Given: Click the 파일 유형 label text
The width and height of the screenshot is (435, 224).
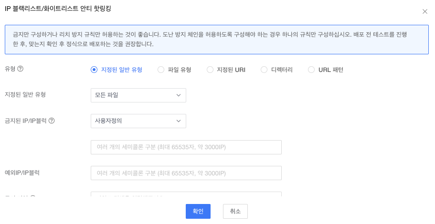Looking at the screenshot, I should pos(180,70).
